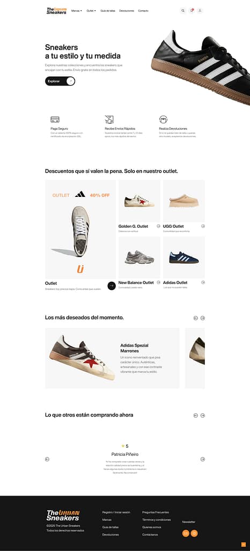The image size is (250, 551).
Task: Open the shopping cart icon
Action: click(192, 11)
